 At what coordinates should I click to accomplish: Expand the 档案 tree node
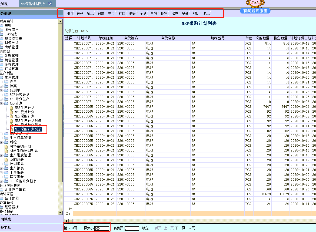point(1,86)
